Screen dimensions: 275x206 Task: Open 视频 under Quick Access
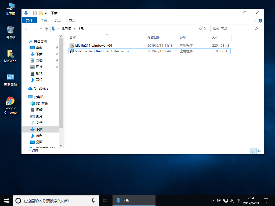39,73
